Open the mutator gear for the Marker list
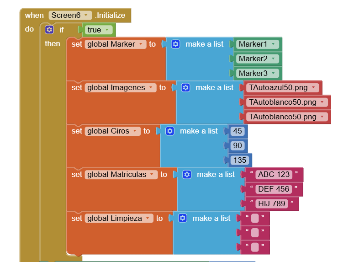The width and height of the screenshot is (338, 262). pos(175,44)
